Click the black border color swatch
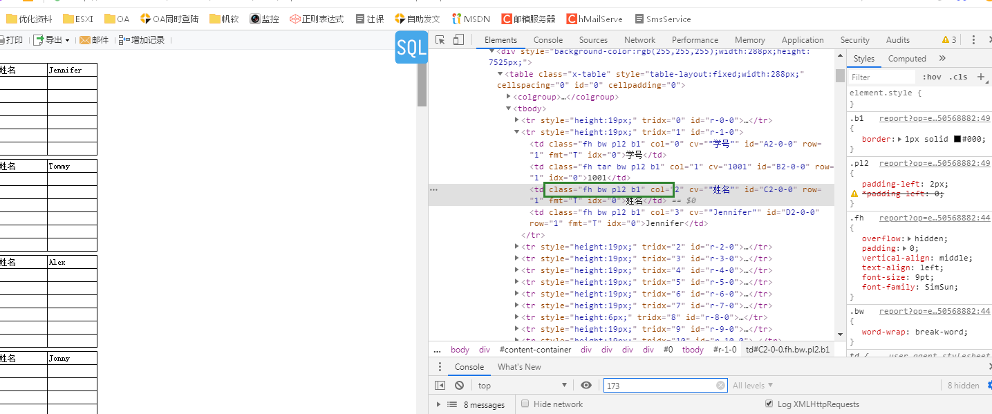The image size is (992, 414). [957, 139]
